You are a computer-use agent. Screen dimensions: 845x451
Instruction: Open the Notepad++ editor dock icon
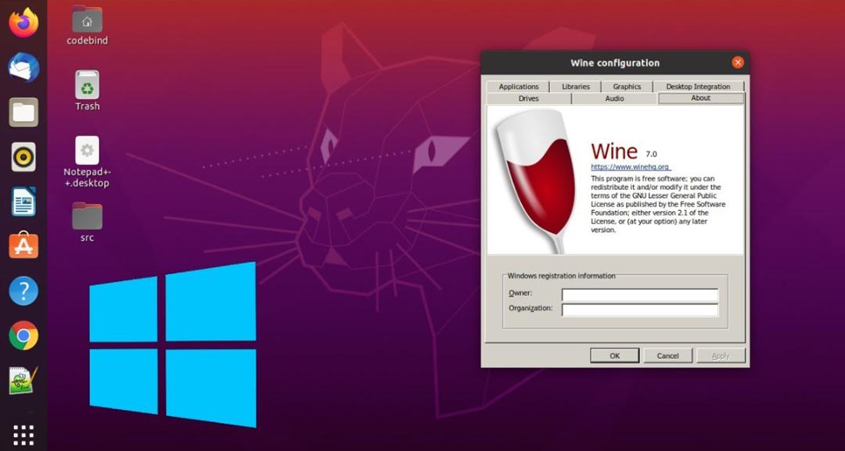click(x=23, y=381)
